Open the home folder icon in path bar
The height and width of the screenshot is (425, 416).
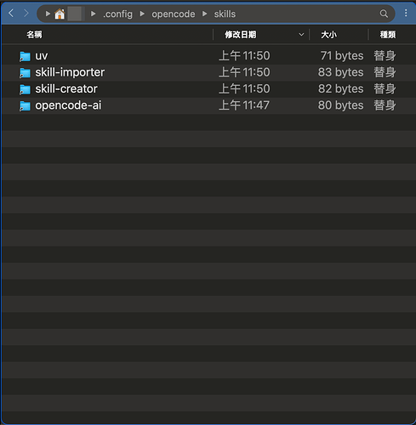tap(60, 14)
